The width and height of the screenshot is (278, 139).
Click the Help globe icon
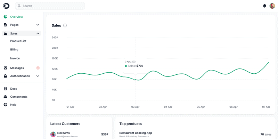[6, 105]
